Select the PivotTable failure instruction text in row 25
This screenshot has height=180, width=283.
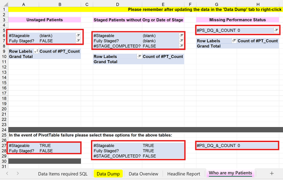click(x=90, y=135)
